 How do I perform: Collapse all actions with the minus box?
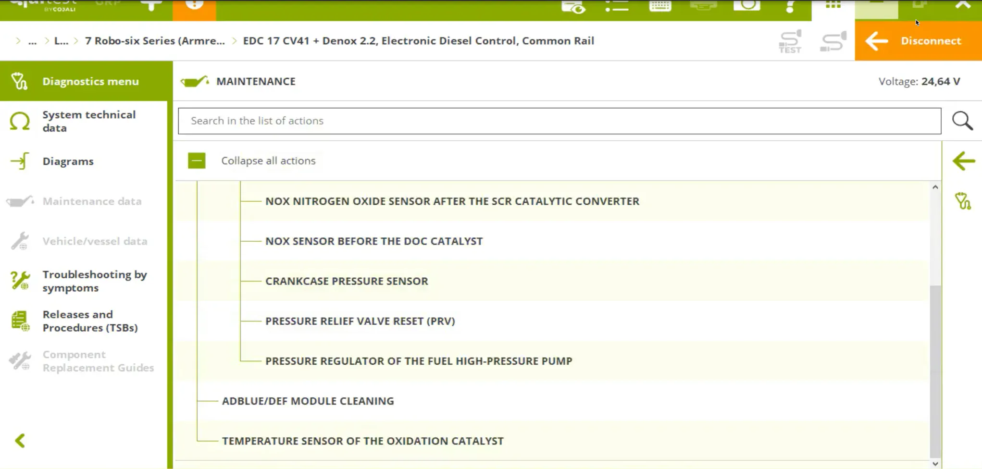pos(197,160)
